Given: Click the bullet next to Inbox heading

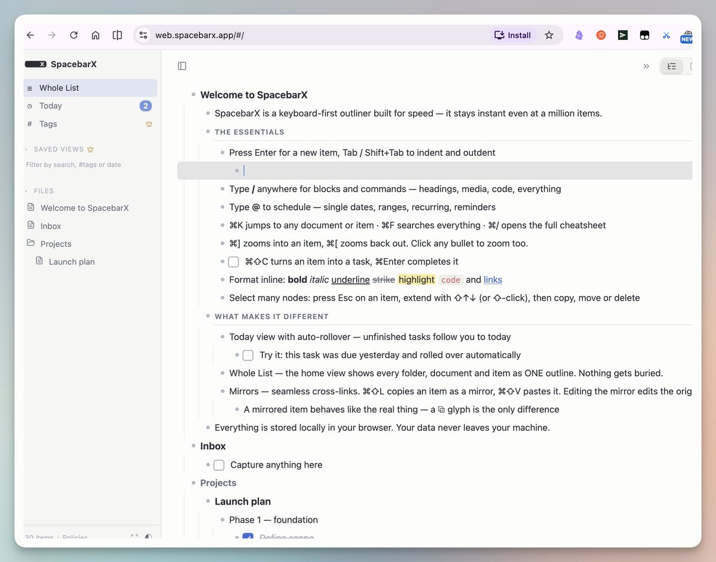Looking at the screenshot, I should [193, 446].
